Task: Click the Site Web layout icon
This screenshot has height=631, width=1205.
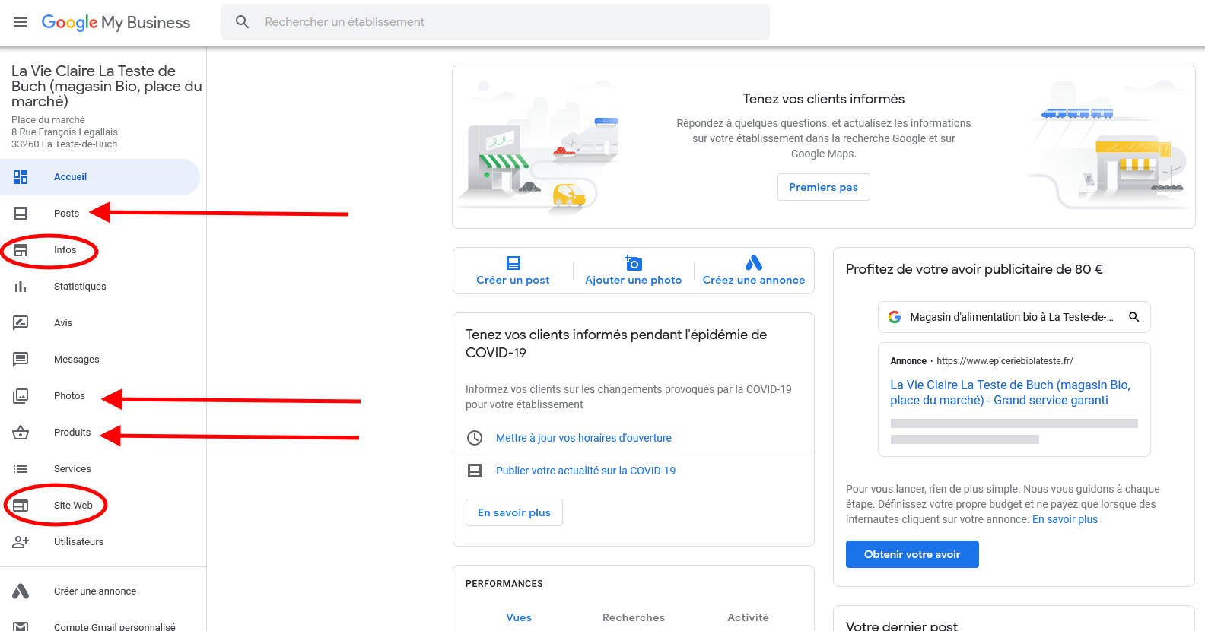Action: click(x=21, y=506)
